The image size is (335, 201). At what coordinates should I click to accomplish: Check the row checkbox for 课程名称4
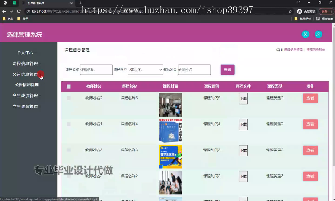pyautogui.click(x=68, y=124)
